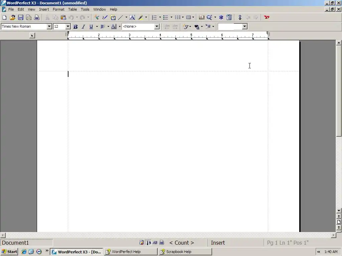
Task: Click the Windows Start button
Action: pos(9,252)
